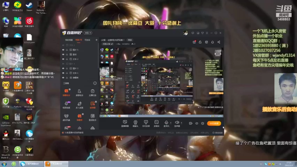Open the 主播任务 streamer tasks tool
The image size is (297, 167).
coord(92,92)
